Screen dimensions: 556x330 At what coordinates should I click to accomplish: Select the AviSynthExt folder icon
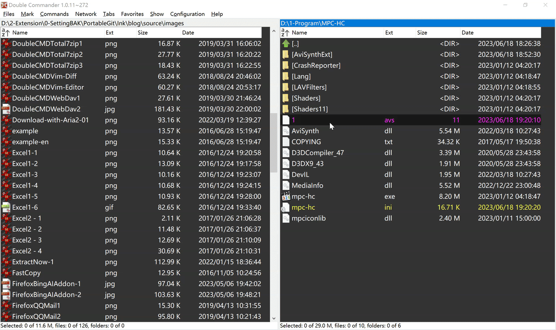(286, 55)
